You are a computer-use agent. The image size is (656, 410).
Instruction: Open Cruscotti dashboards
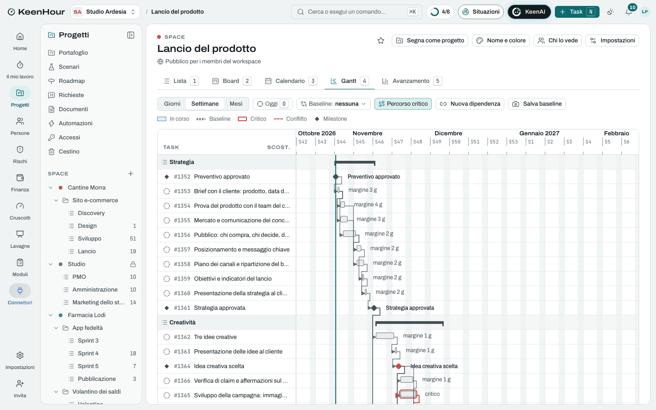point(20,211)
